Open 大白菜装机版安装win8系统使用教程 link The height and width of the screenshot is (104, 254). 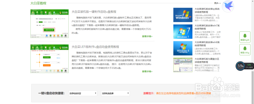[x=207, y=44]
